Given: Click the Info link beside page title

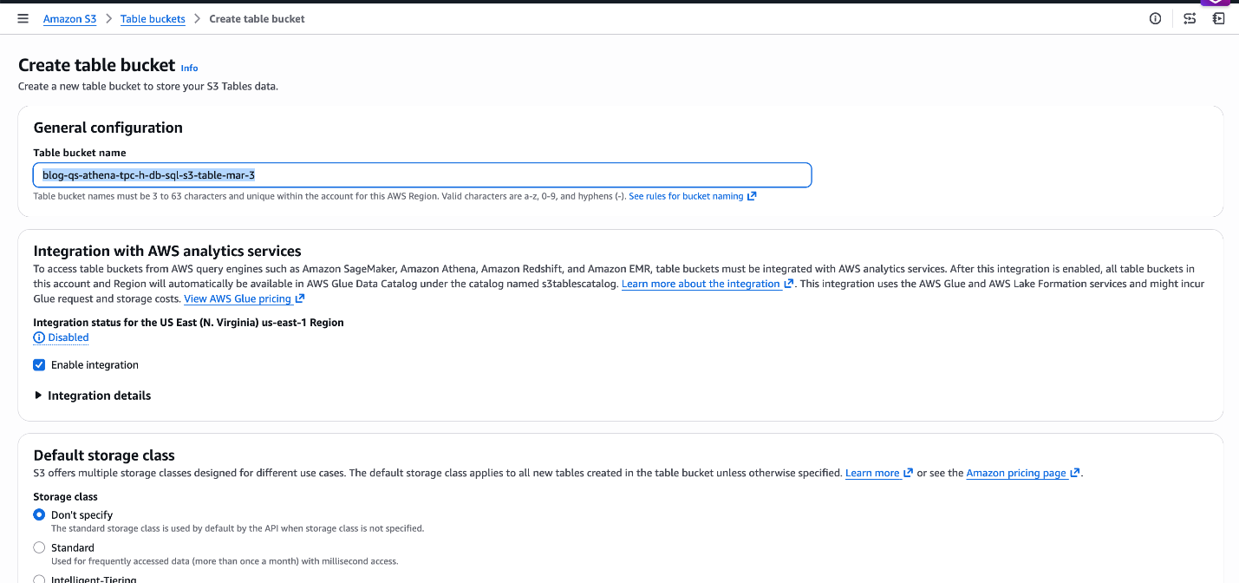Looking at the screenshot, I should click(189, 68).
